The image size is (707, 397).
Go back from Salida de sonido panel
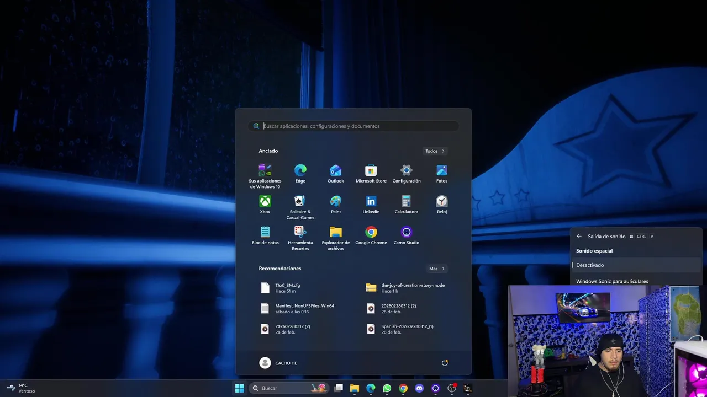point(579,237)
